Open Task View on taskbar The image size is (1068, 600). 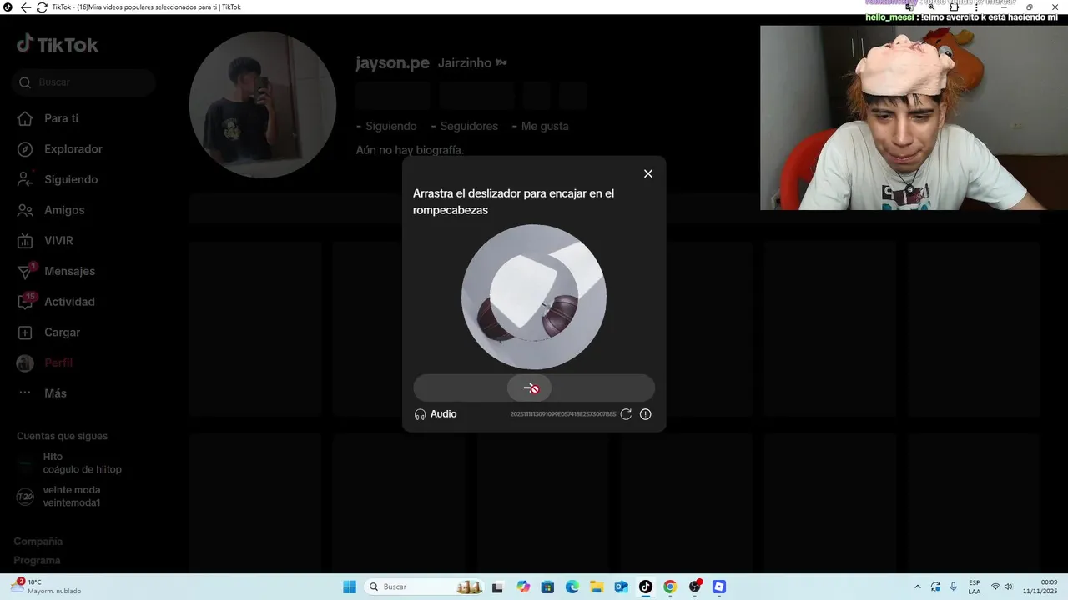pyautogui.click(x=498, y=587)
